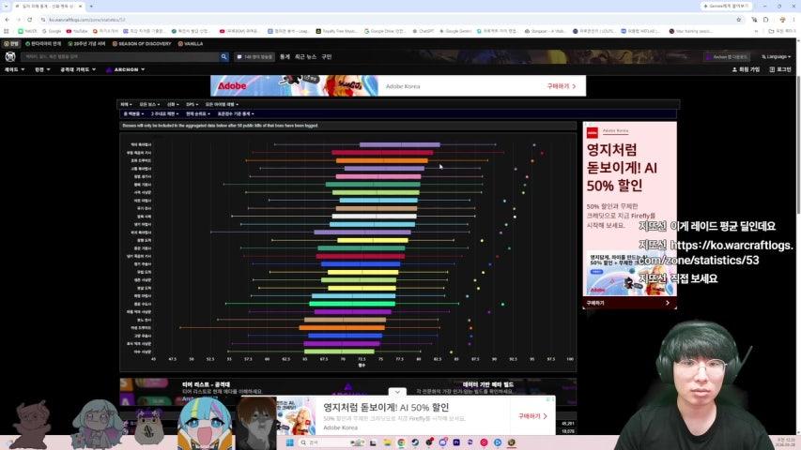Open the Premiere Pro taskbar icon
The image size is (801, 450).
tap(456, 442)
